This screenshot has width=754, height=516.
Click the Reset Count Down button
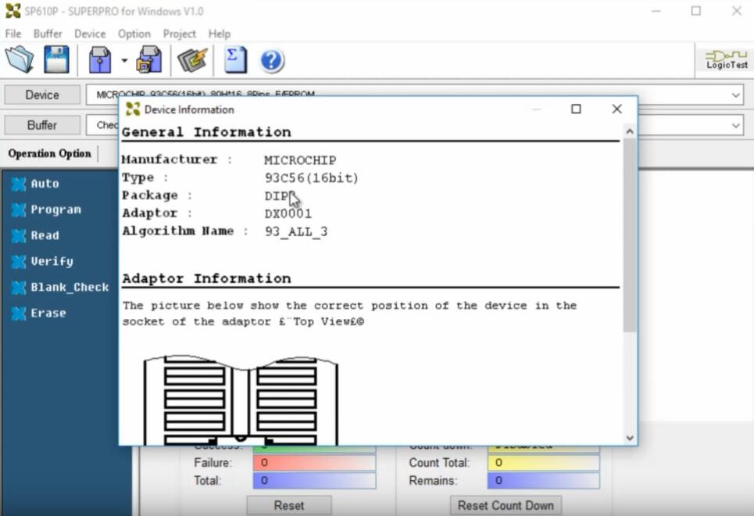tap(506, 505)
